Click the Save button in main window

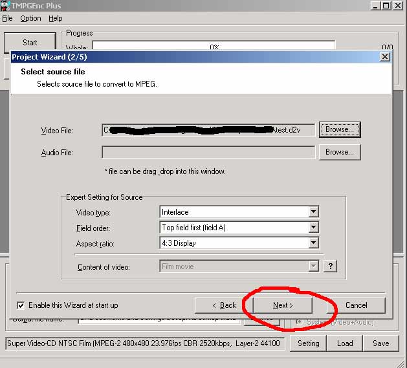coord(380,343)
